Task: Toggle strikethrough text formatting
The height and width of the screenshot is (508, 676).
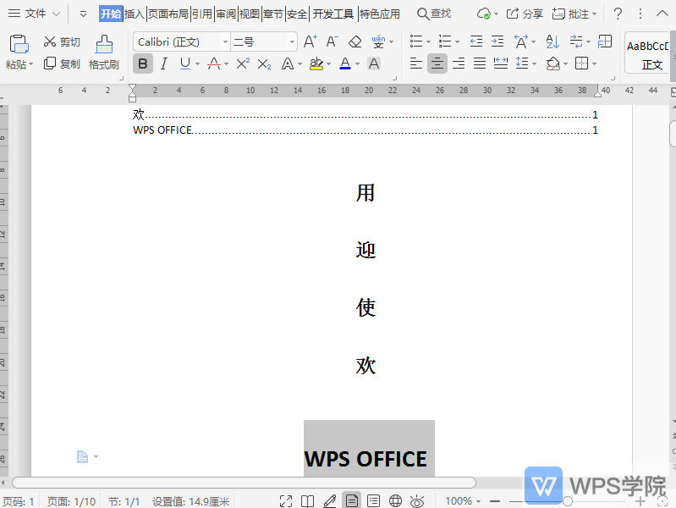Action: (214, 63)
